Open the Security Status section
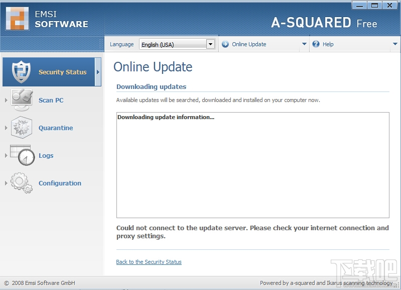 52,72
